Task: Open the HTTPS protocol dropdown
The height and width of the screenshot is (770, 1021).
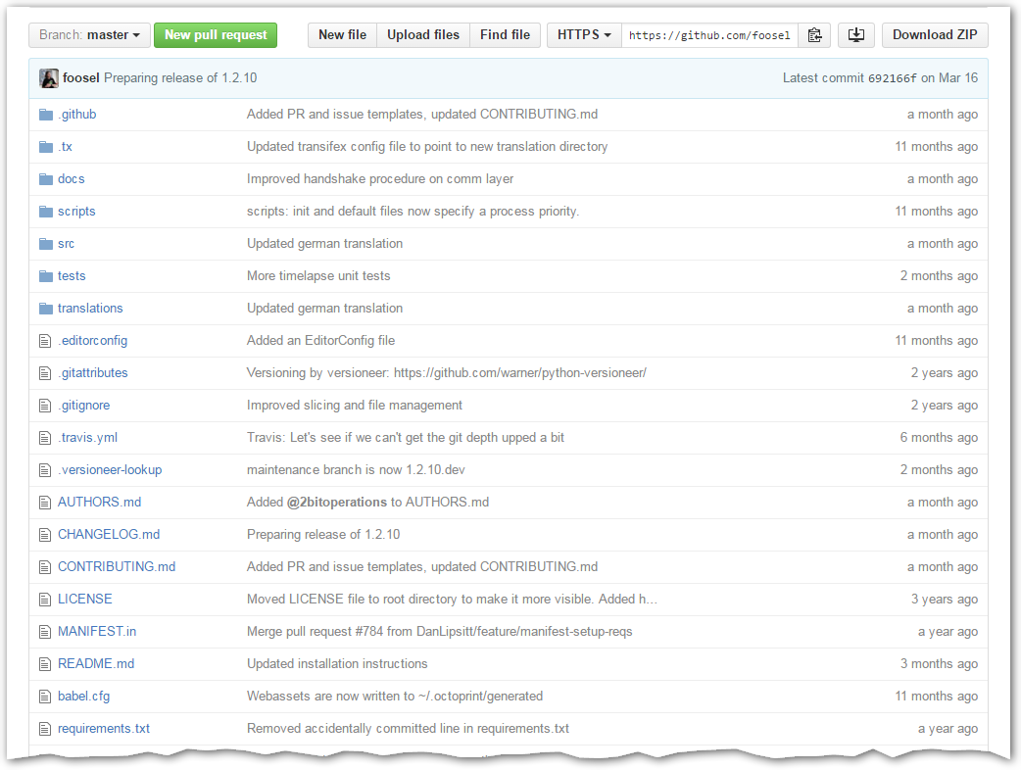Action: click(x=583, y=34)
